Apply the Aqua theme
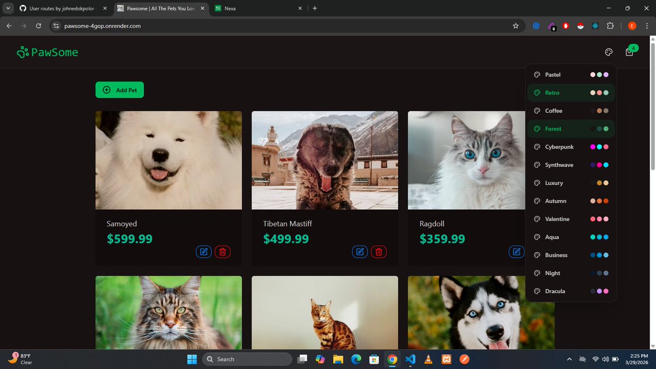 pos(571,237)
